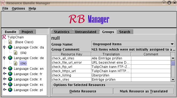Click the Ungrouped Items combo box
The height and width of the screenshot is (98, 177).
coord(133,44)
